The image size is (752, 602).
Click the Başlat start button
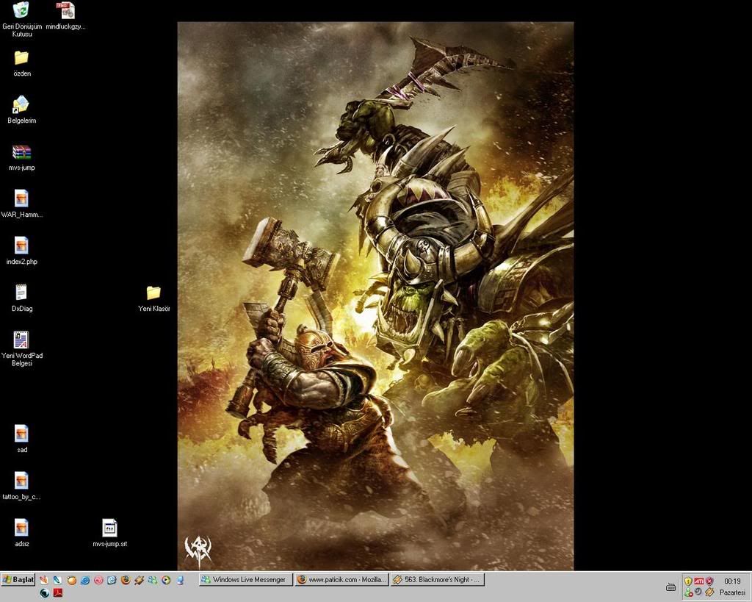coord(18,580)
